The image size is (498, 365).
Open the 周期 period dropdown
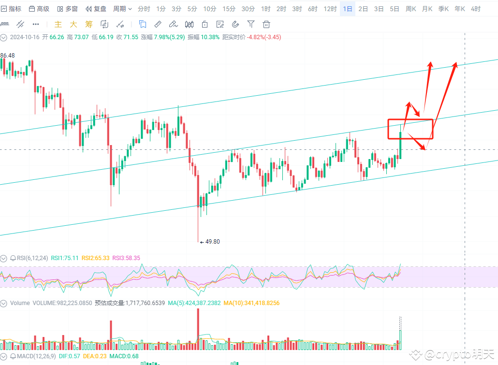tap(122, 9)
